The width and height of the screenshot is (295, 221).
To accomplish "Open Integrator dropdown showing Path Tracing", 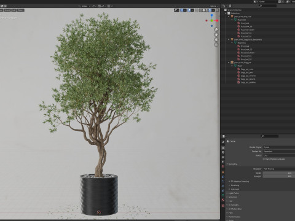I will click(x=279, y=169).
